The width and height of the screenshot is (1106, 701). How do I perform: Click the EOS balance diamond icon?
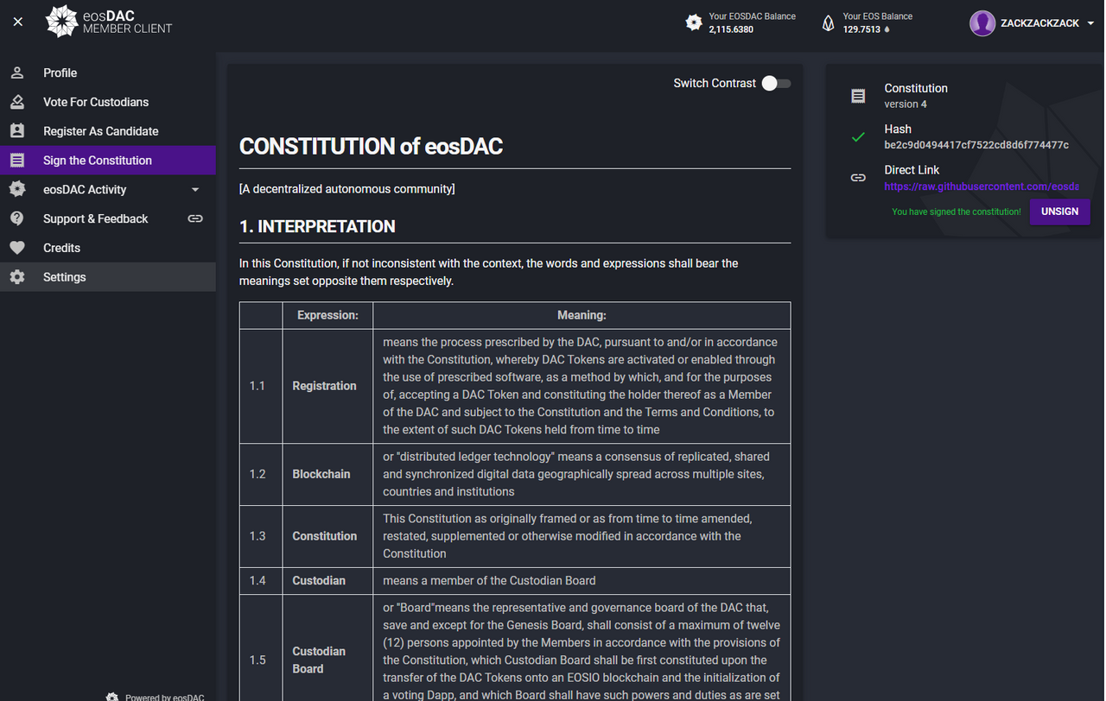coord(828,23)
